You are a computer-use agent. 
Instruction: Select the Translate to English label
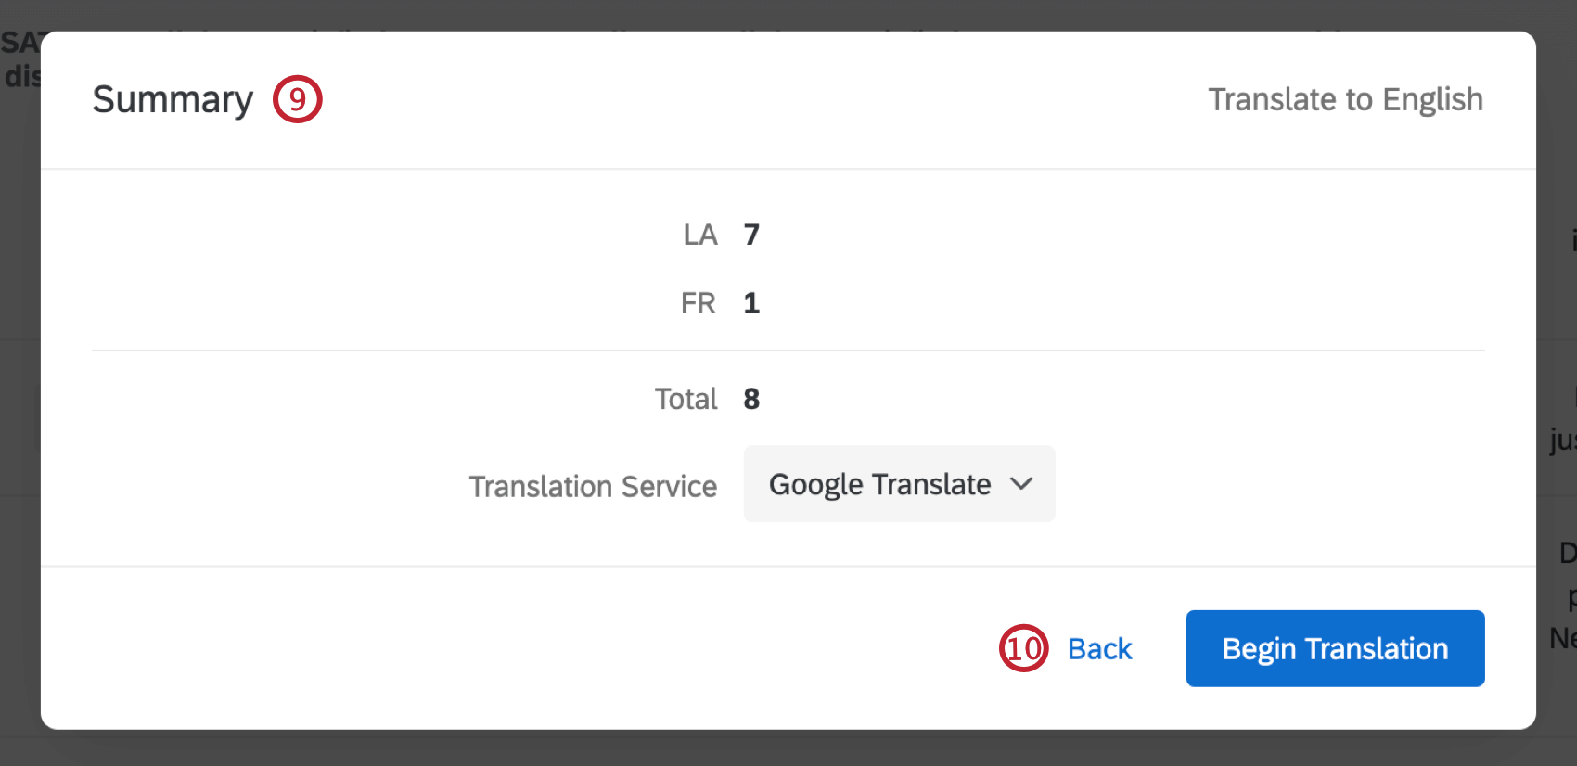[x=1345, y=99]
